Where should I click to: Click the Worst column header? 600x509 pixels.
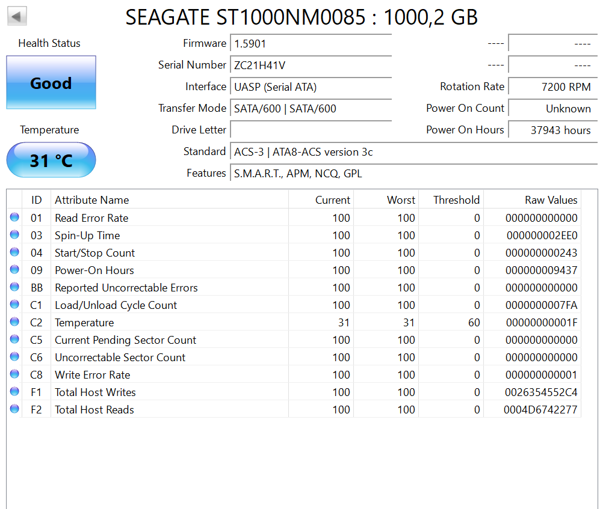coord(386,200)
